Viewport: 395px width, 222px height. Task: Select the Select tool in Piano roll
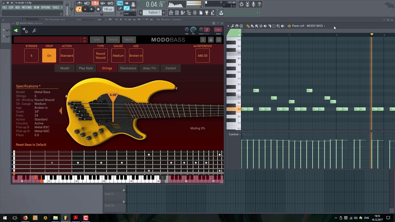tap(274, 26)
